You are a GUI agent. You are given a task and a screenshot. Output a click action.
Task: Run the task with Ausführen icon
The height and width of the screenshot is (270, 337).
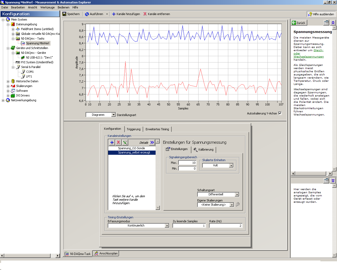click(87, 14)
